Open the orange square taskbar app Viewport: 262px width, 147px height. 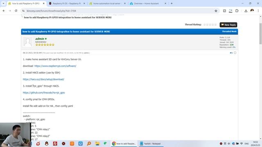point(72,143)
